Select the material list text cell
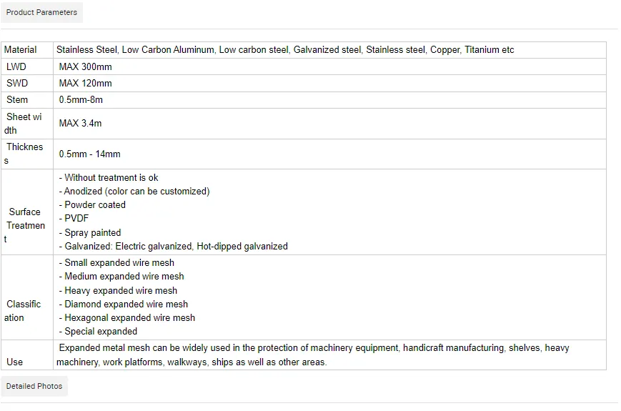The image size is (621, 411). [x=285, y=50]
